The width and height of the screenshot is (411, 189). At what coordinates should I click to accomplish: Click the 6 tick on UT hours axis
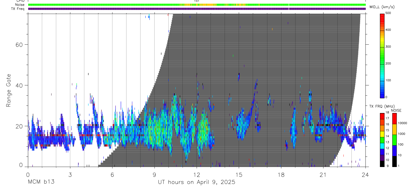pos(112,175)
